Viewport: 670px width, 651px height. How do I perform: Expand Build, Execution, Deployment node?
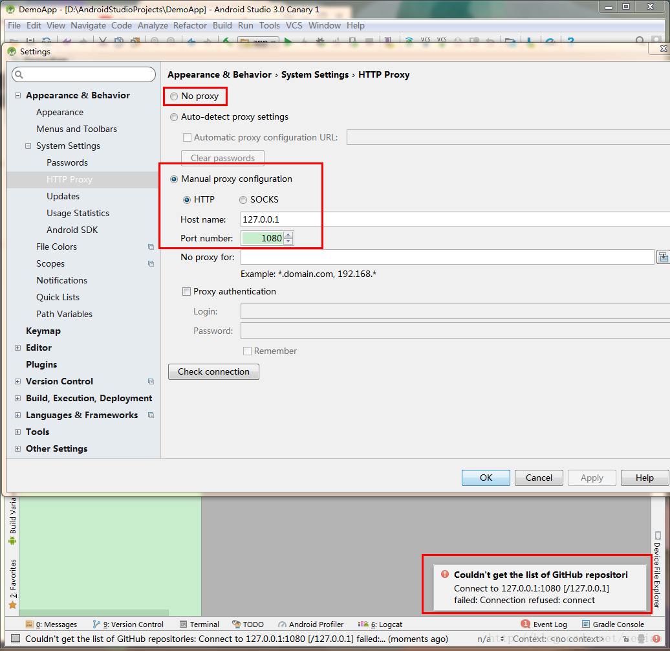pos(17,398)
